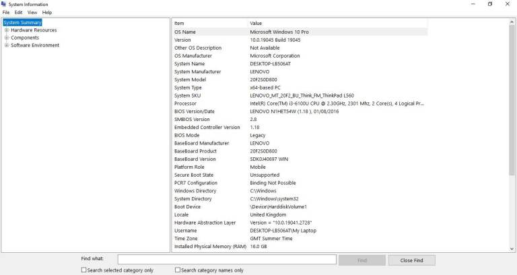Open the File menu
This screenshot has width=517, height=275.
[6, 12]
